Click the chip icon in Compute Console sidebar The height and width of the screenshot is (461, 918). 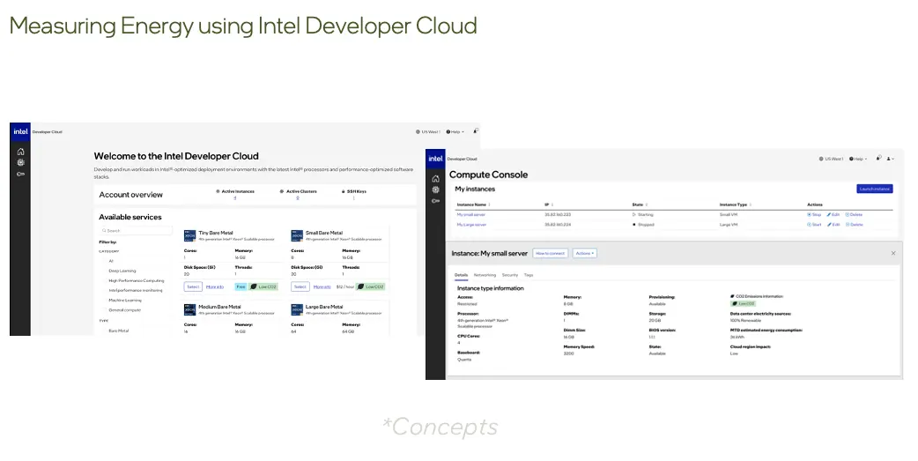pyautogui.click(x=435, y=190)
